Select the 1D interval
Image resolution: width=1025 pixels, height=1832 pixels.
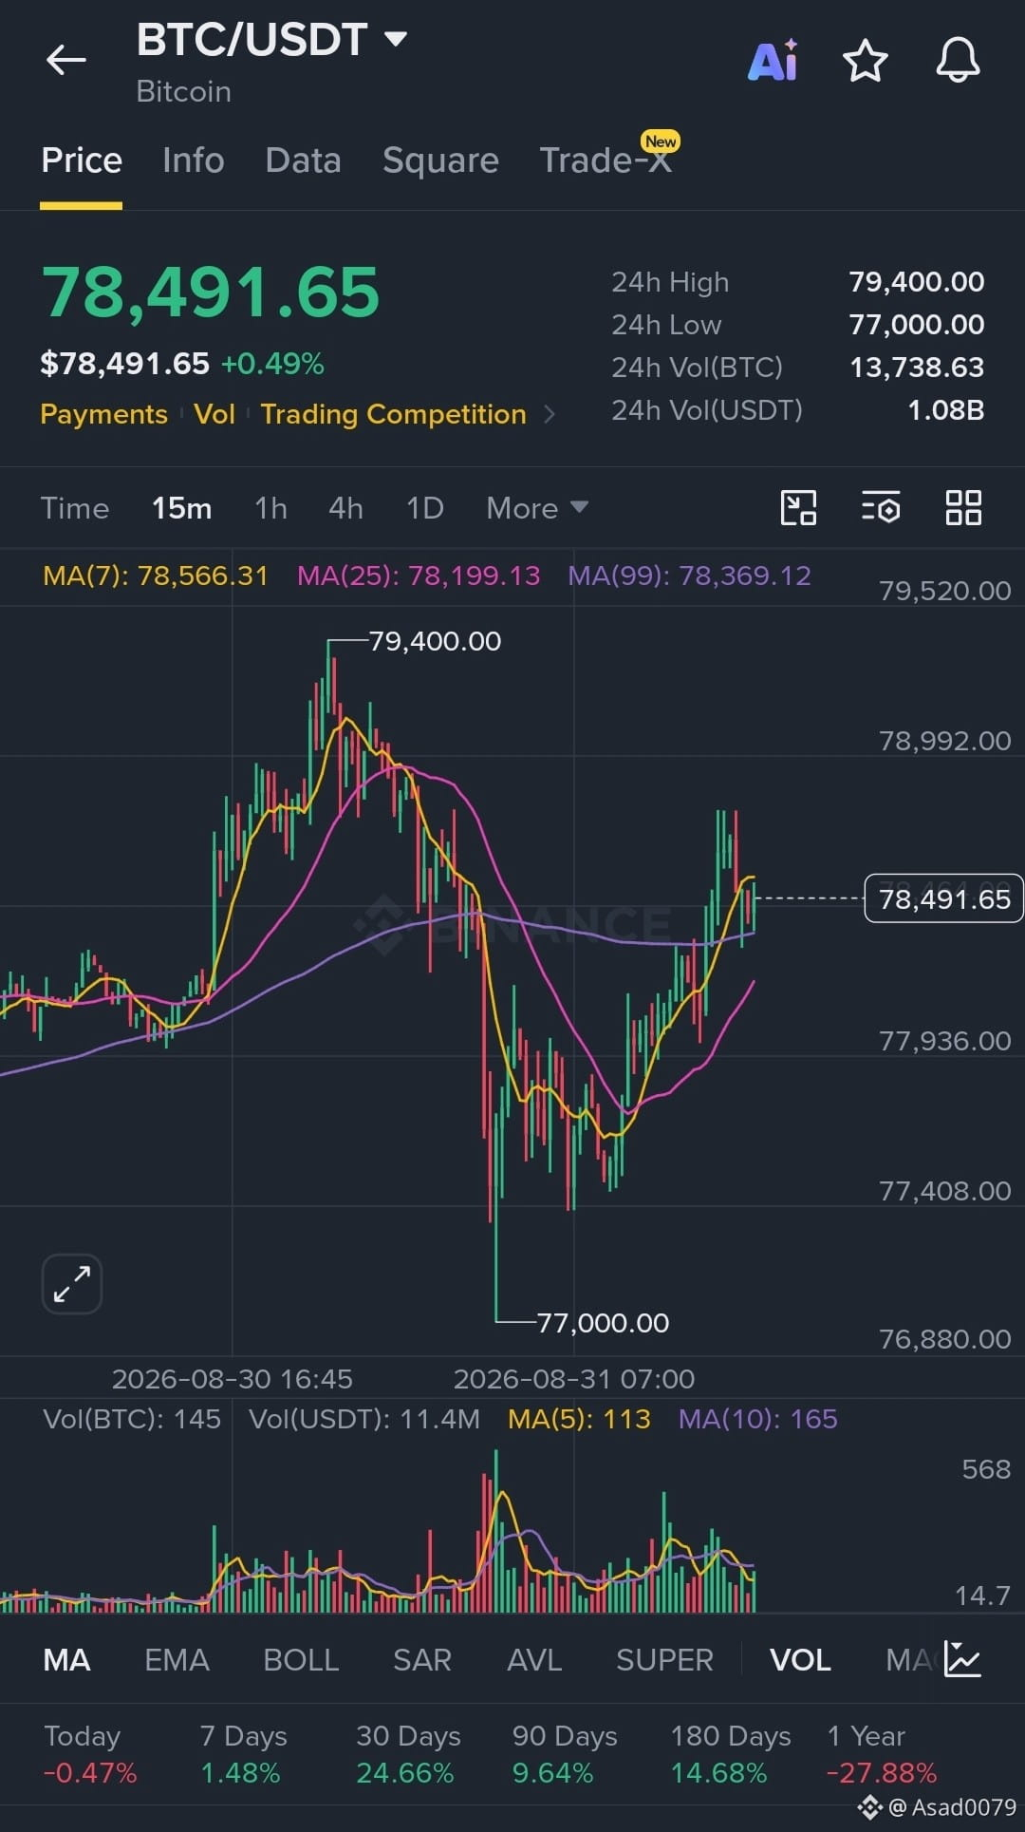[x=424, y=508]
